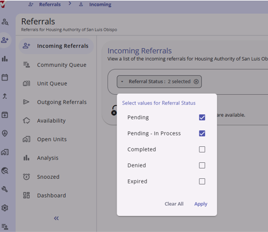This screenshot has height=232, width=268.
Task: Click the breadcrumb chevron separator
Action: [70, 3]
